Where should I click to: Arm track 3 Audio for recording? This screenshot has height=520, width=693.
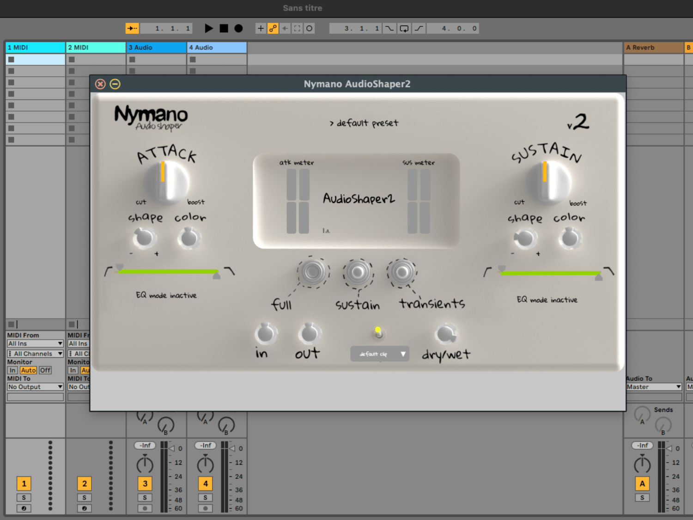[x=145, y=508]
